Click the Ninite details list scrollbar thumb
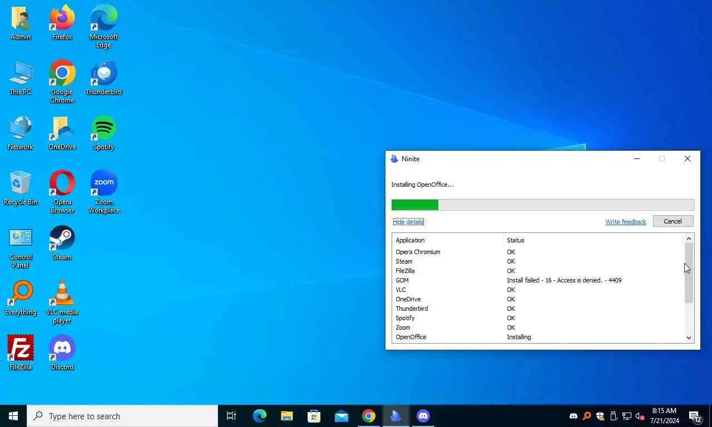The image size is (712, 427). point(689,273)
